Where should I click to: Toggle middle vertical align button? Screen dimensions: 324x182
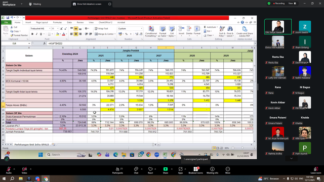click(x=76, y=29)
